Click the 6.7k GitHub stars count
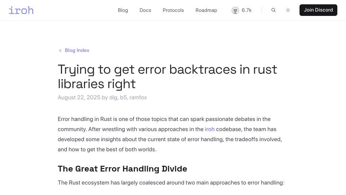This screenshot has height=195, width=346. pyautogui.click(x=247, y=10)
